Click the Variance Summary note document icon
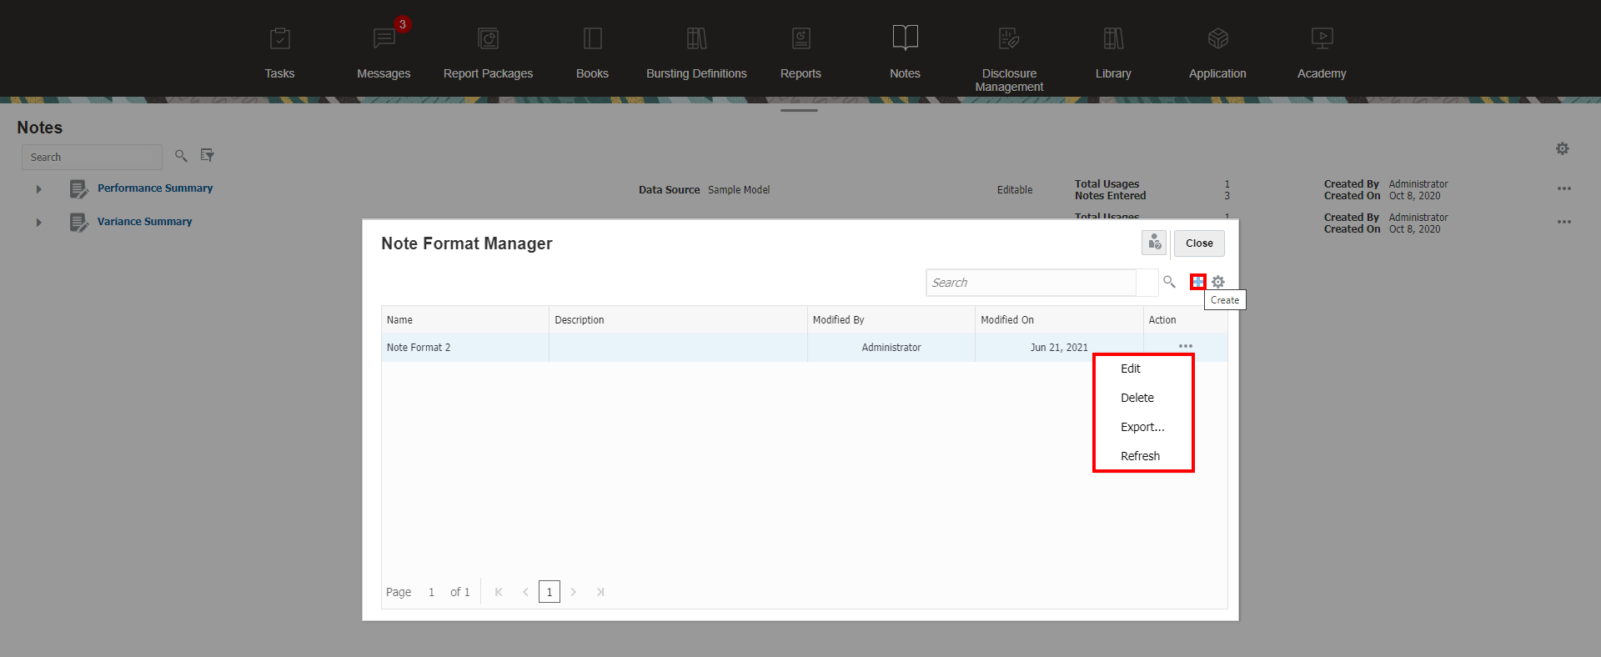 pos(78,223)
